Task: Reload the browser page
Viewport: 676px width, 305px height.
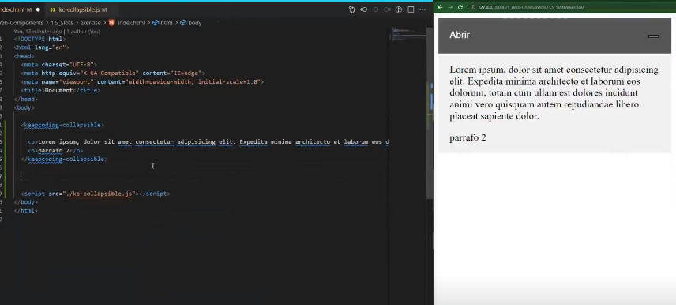Action: click(460, 7)
